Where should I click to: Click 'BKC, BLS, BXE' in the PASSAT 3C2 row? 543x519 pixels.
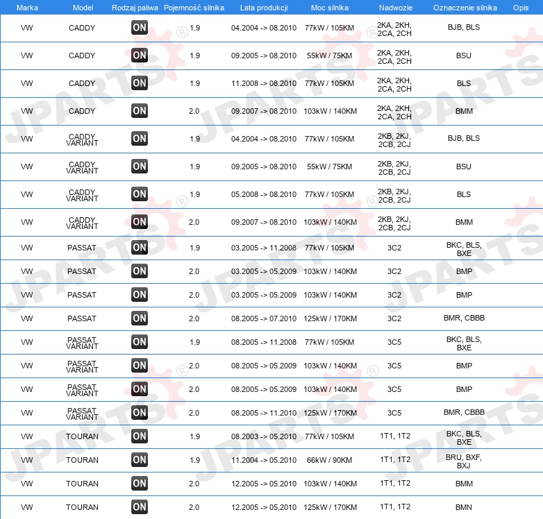point(464,249)
